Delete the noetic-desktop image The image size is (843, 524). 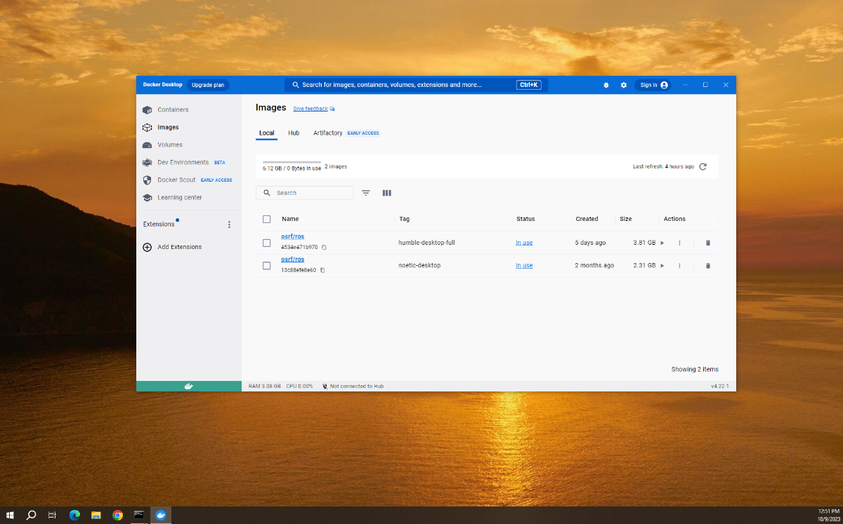[708, 266]
